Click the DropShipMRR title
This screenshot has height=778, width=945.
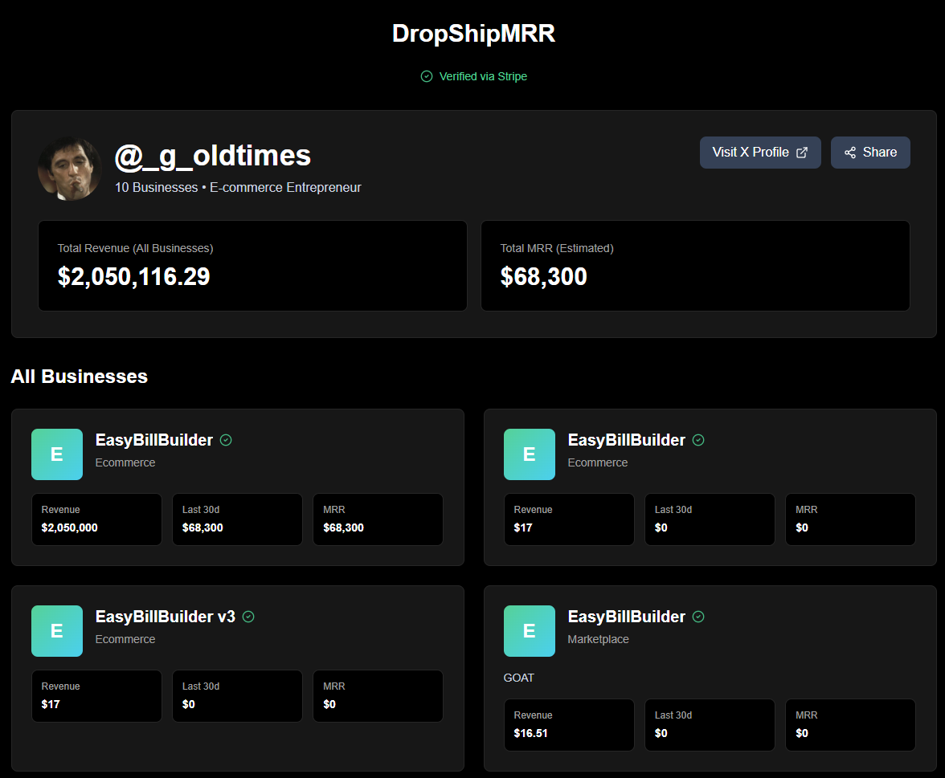[x=472, y=33]
